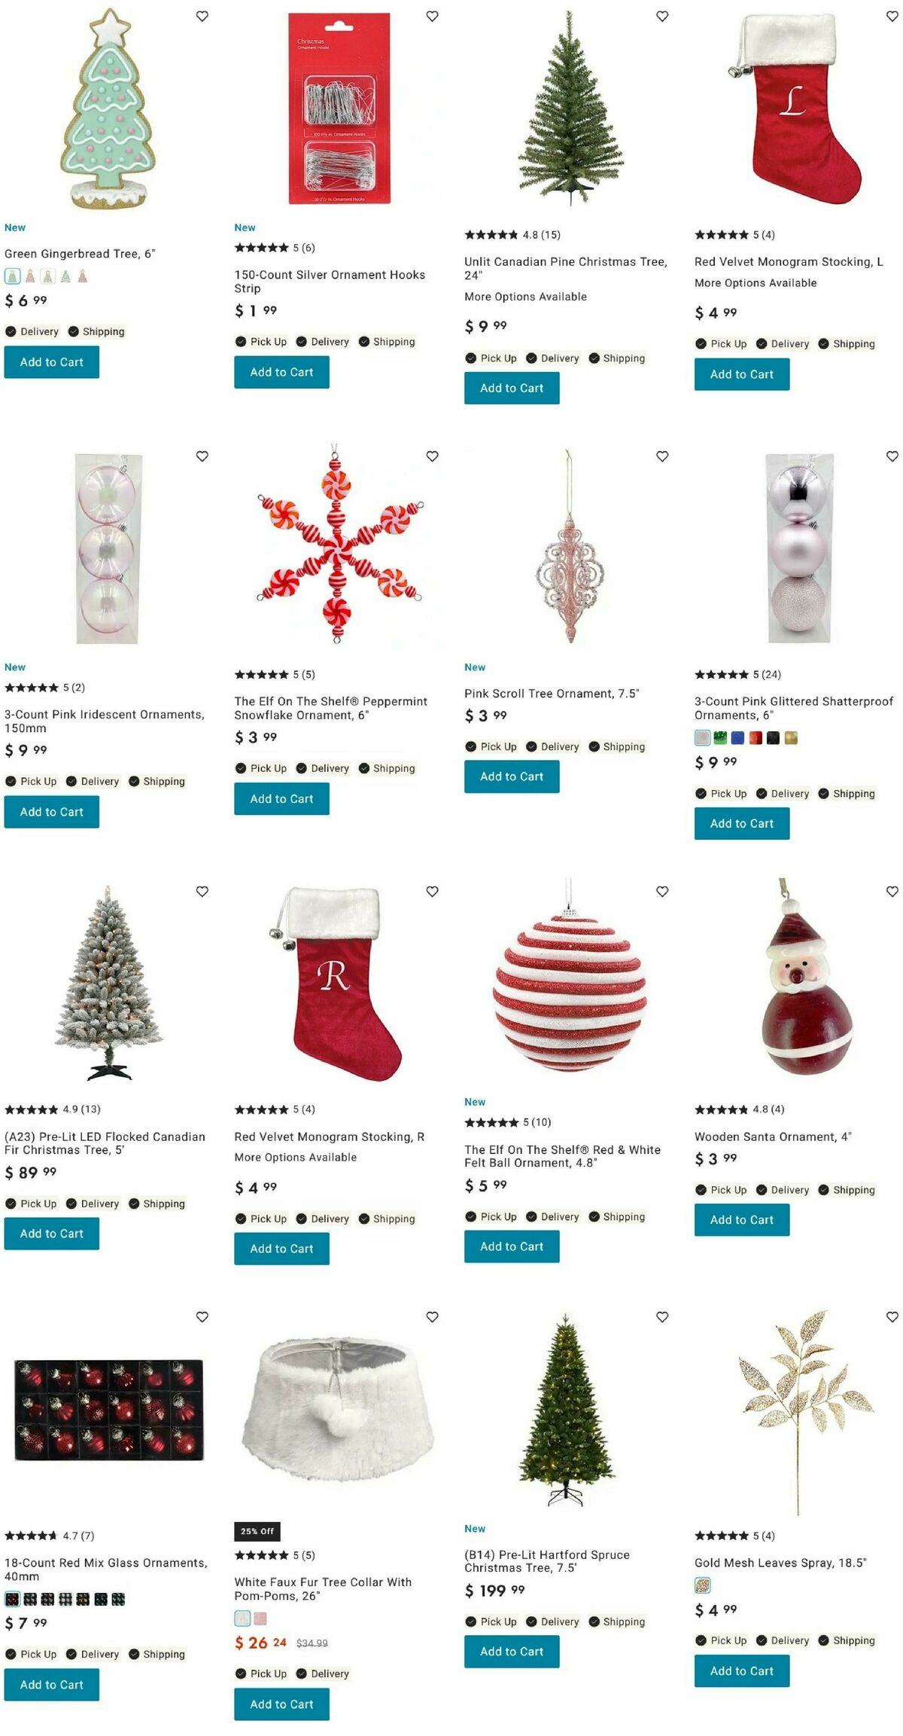Select green swatch for Glittered Shatterproof Ornaments
The width and height of the screenshot is (903, 1736).
click(x=720, y=737)
